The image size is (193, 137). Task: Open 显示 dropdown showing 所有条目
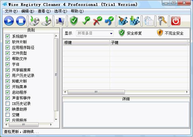[95, 33]
